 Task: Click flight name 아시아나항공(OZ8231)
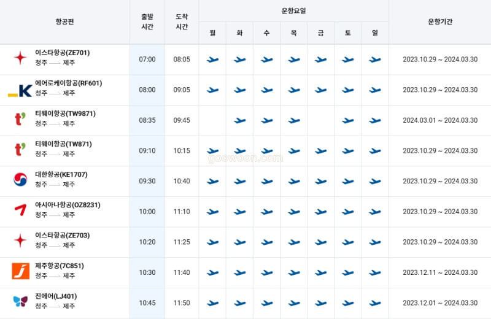point(68,205)
